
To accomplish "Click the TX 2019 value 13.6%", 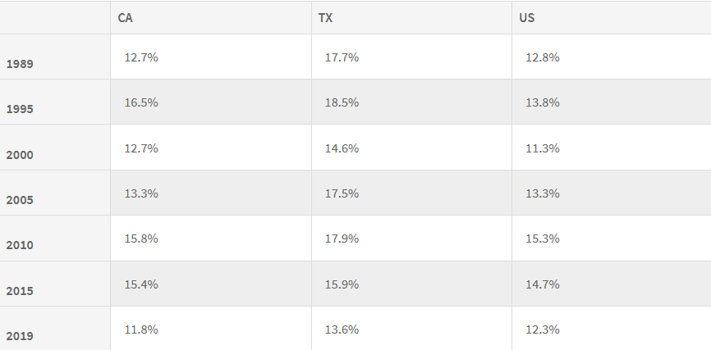I will click(342, 330).
